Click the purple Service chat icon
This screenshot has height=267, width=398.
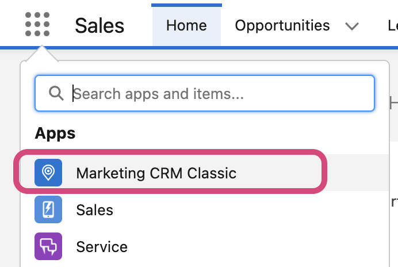[48, 246]
